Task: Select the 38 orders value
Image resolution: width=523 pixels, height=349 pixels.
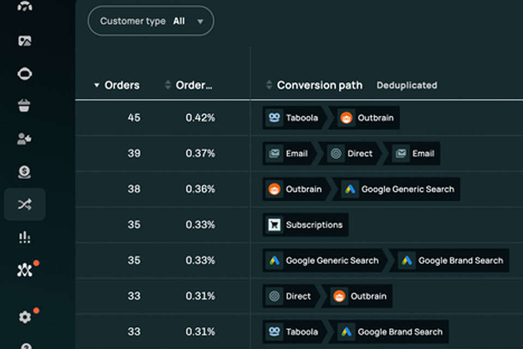Action: (x=134, y=189)
